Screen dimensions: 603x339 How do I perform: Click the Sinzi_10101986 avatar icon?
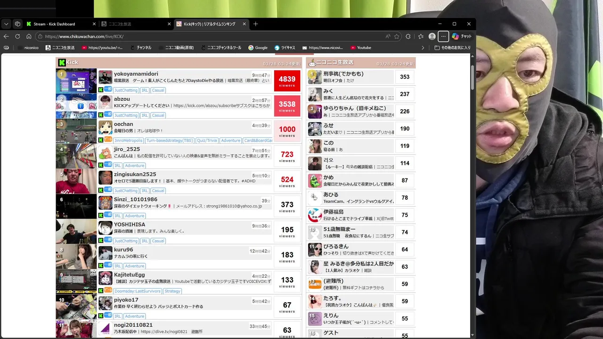click(x=106, y=203)
